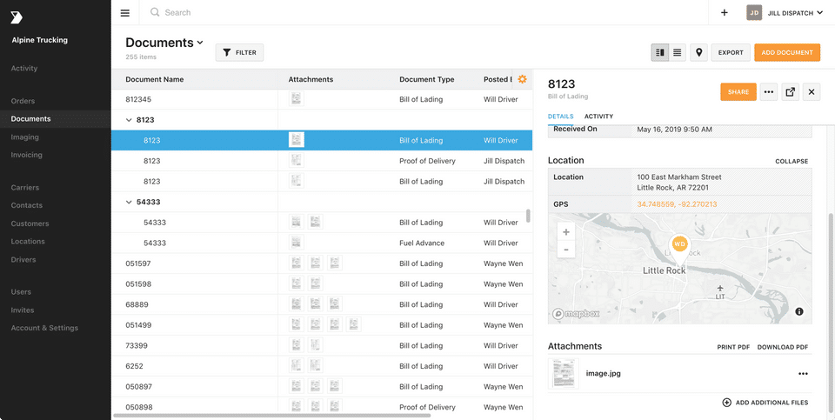Screen dimensions: 835x420
Task: Select the 68889 document row
Action: [x=322, y=304]
